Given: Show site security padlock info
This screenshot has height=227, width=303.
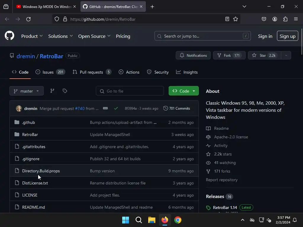Looking at the screenshot, I should point(65,19).
